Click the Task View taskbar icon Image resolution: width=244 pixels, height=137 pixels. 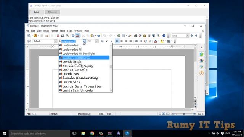(x=74, y=134)
